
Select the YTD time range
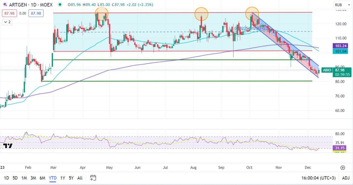pos(53,178)
